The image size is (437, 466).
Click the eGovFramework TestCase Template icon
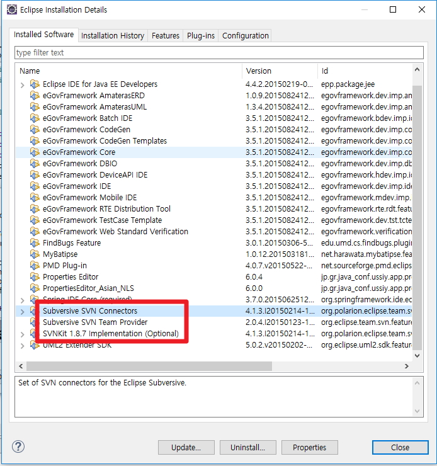(x=35, y=220)
